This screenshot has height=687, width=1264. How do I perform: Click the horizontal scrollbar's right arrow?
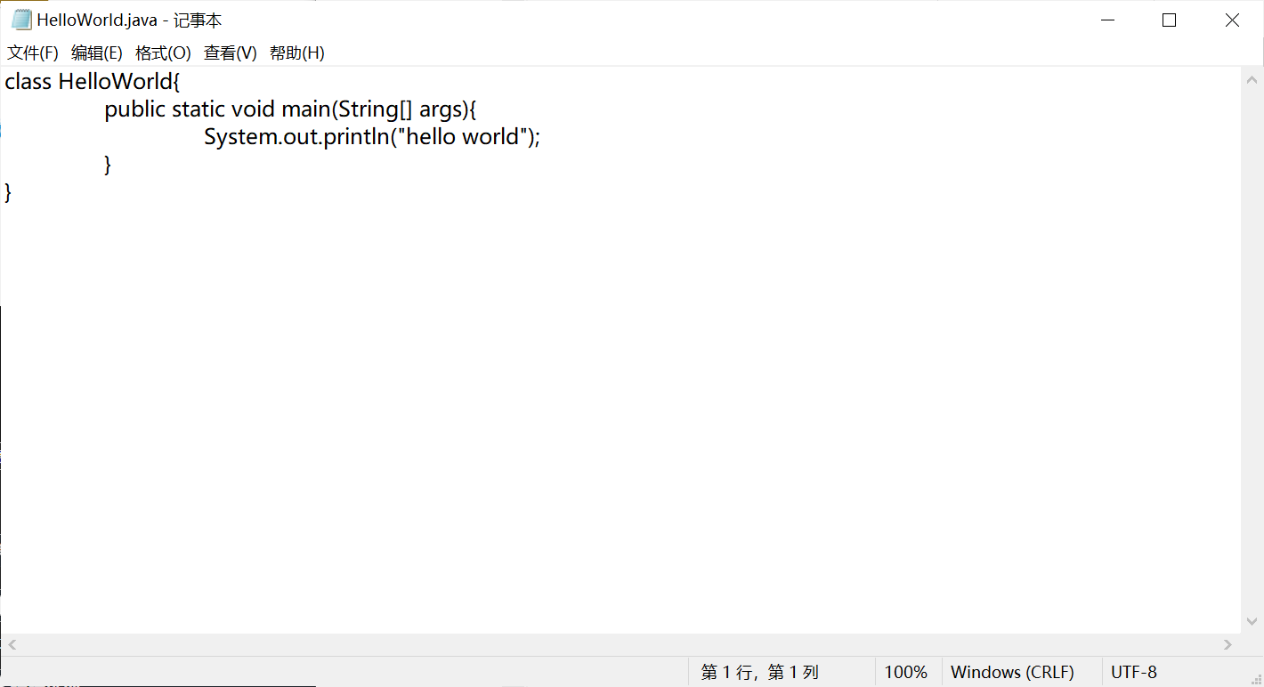[x=1228, y=644]
